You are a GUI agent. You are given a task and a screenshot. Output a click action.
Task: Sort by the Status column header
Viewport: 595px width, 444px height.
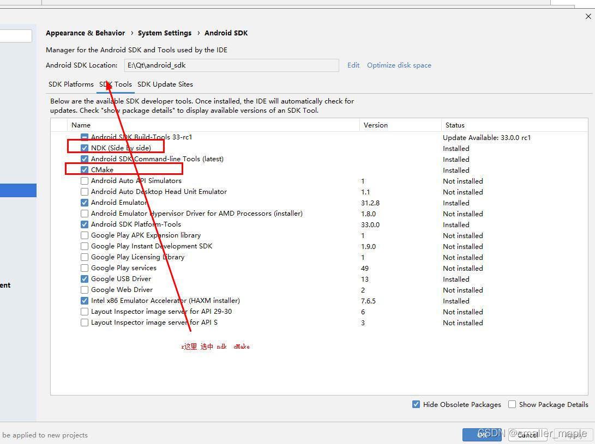514,125
